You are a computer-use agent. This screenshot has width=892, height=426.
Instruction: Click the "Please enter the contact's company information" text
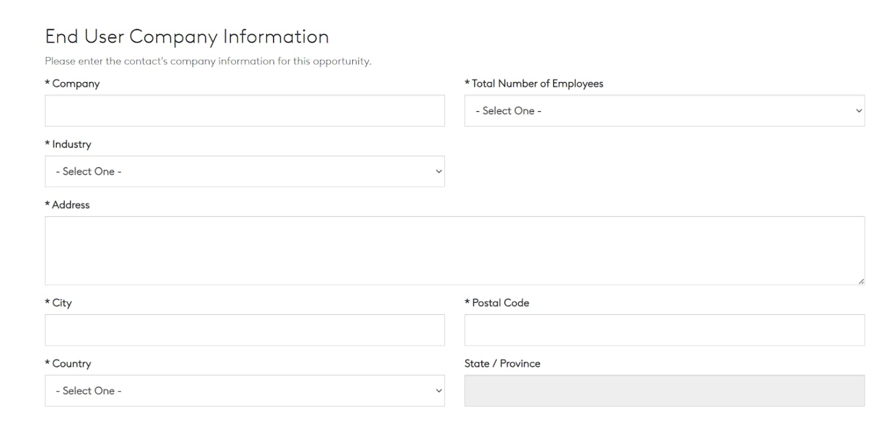pos(208,61)
